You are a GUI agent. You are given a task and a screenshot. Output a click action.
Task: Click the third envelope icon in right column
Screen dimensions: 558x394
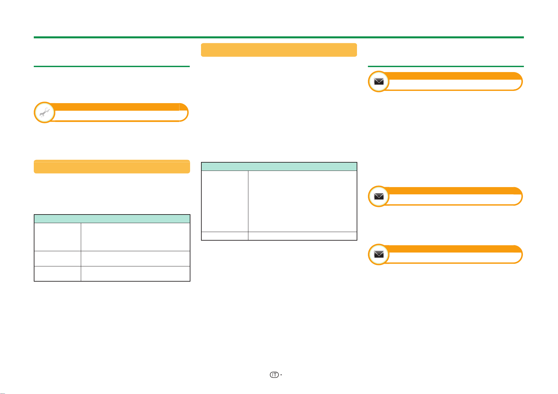tap(379, 255)
